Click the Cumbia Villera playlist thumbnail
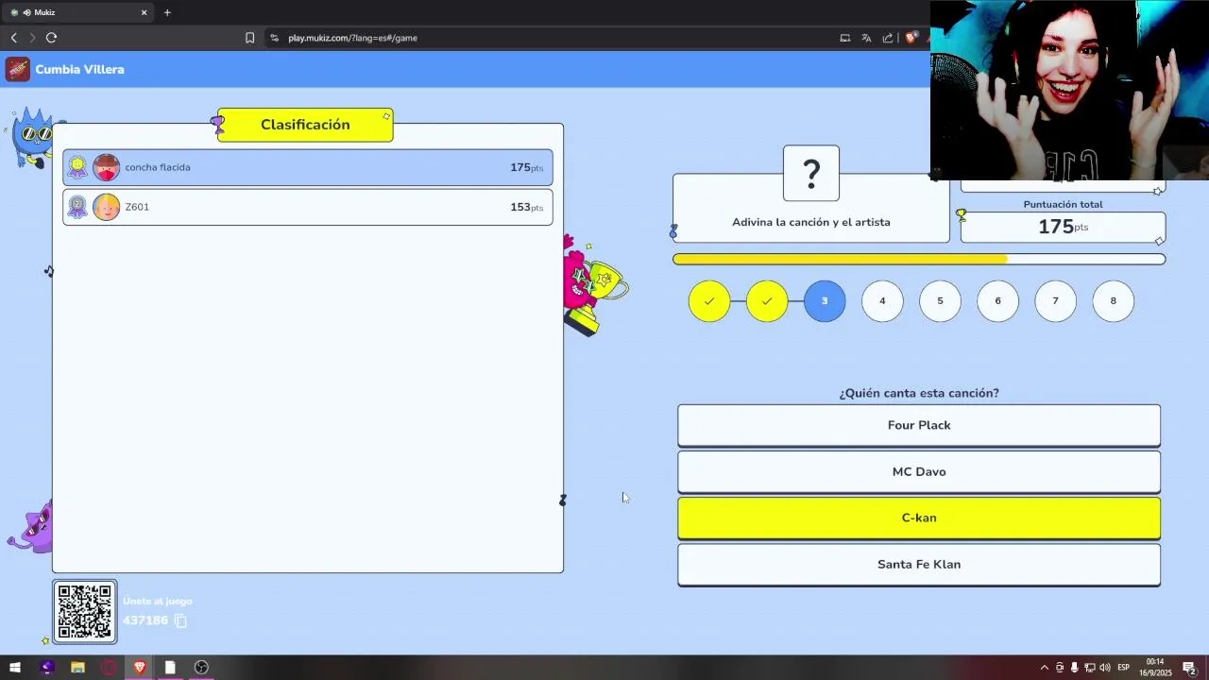Image resolution: width=1209 pixels, height=680 pixels. pos(17,69)
